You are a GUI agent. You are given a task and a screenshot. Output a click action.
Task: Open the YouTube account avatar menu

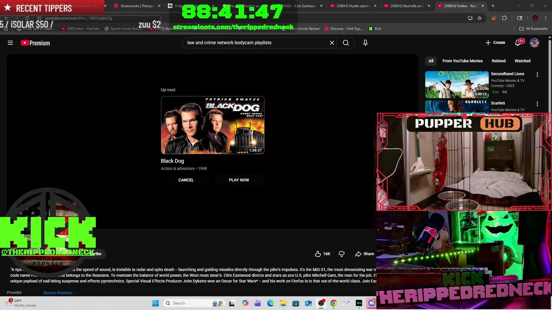tap(534, 43)
